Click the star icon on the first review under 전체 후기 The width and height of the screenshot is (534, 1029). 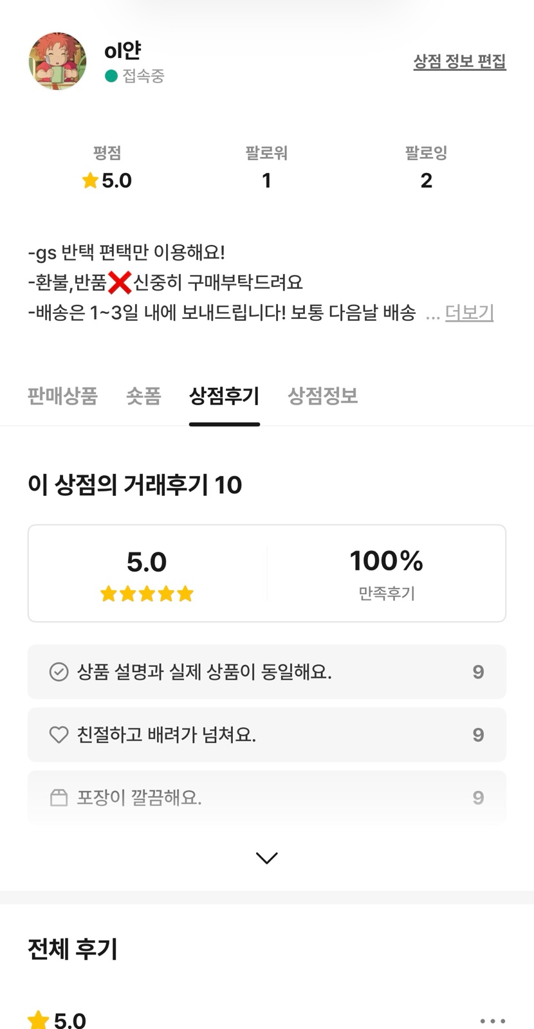(39, 1020)
